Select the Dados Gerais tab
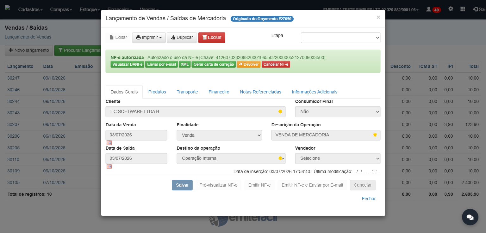This screenshot has height=233, width=486. click(124, 92)
